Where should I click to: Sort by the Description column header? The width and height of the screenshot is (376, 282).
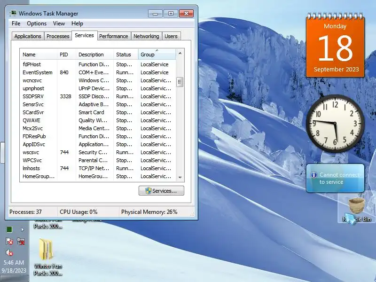(x=95, y=55)
